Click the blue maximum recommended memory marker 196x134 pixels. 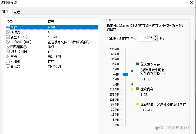tap(131, 71)
